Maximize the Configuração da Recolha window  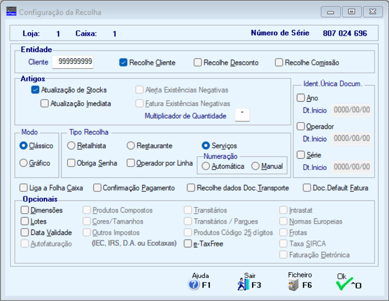(351, 11)
